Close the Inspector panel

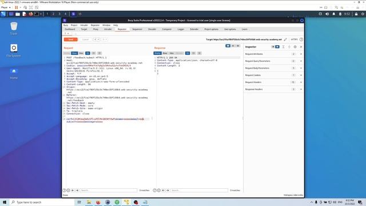click(x=301, y=47)
